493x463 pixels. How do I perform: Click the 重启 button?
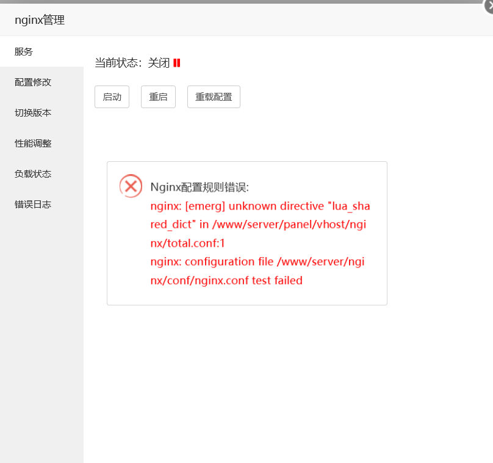tap(158, 97)
